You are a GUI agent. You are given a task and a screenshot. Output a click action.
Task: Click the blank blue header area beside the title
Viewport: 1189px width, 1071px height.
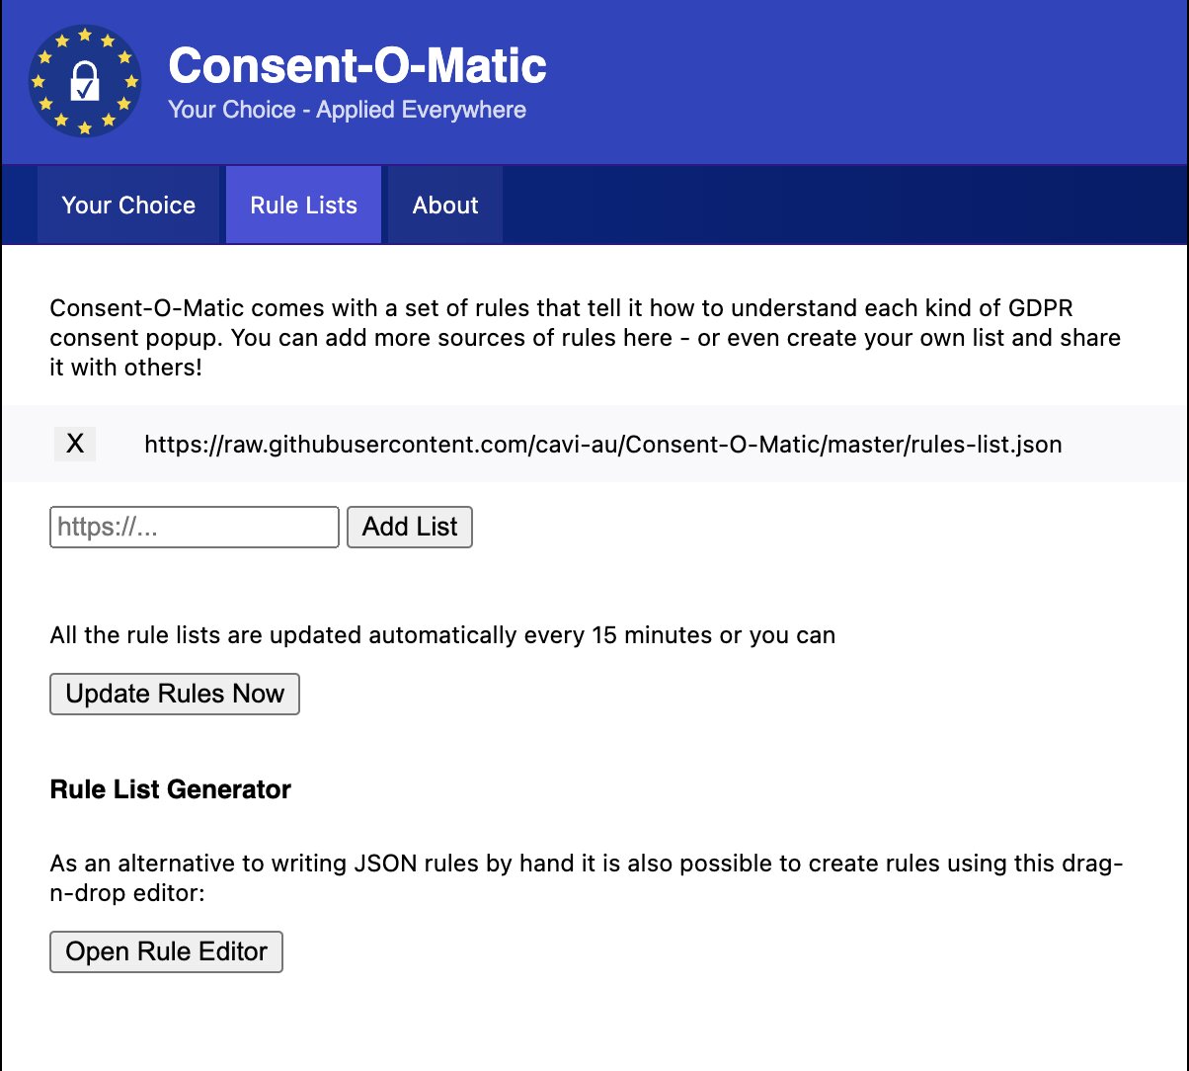point(869,81)
